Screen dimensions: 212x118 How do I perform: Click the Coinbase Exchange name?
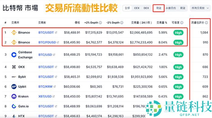(25, 55)
